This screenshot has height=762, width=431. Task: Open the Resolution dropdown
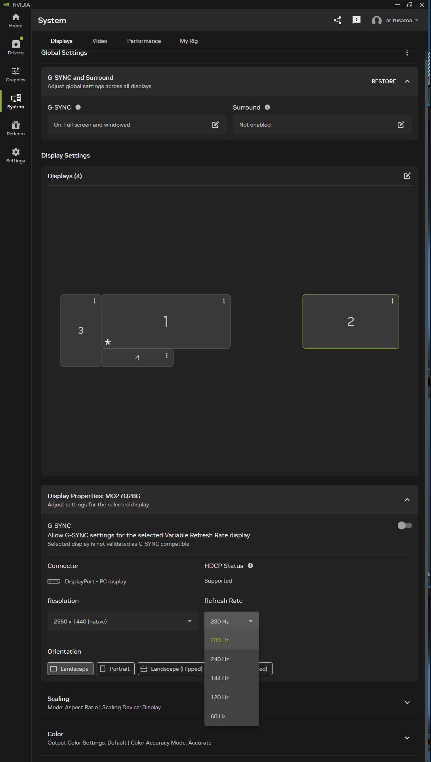pyautogui.click(x=123, y=621)
